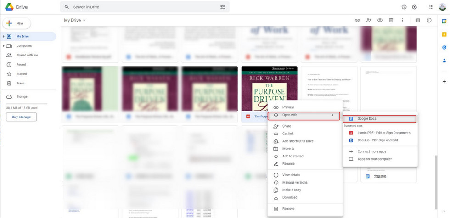Switch to list layout view icon
Viewport: 450px width, 218px height.
[x=417, y=20]
